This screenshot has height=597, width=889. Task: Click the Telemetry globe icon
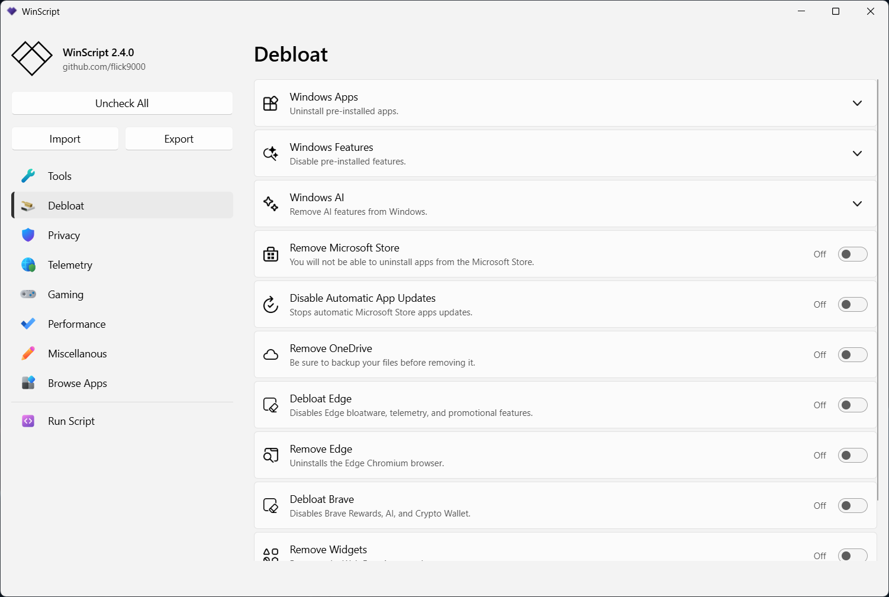coord(28,265)
